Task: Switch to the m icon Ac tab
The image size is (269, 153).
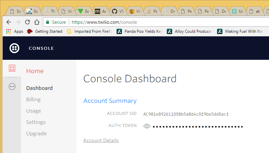Action: 101,11
